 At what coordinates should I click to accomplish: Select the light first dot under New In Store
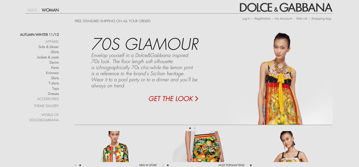point(75,165)
